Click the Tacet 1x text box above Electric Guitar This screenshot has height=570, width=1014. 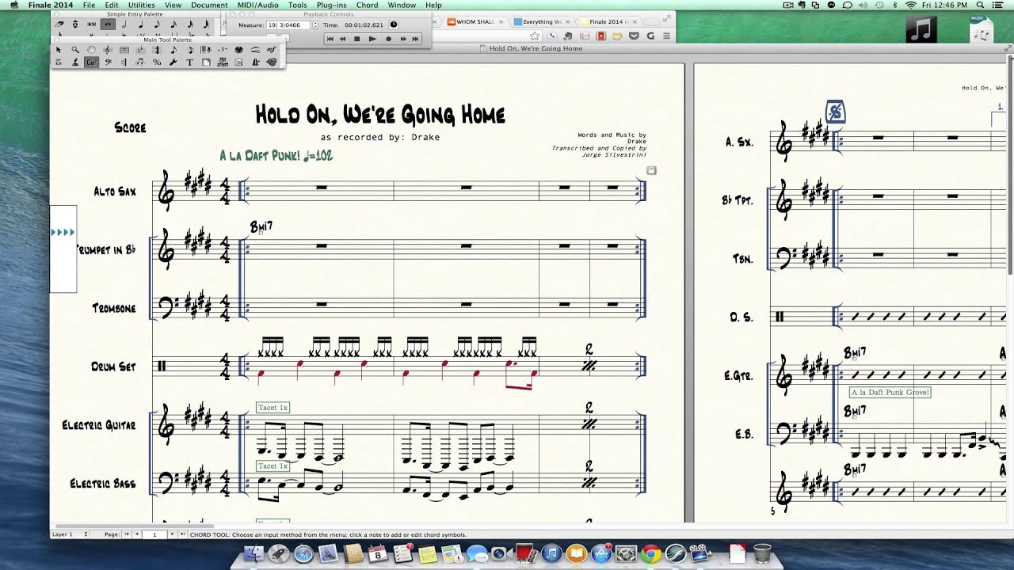point(273,408)
